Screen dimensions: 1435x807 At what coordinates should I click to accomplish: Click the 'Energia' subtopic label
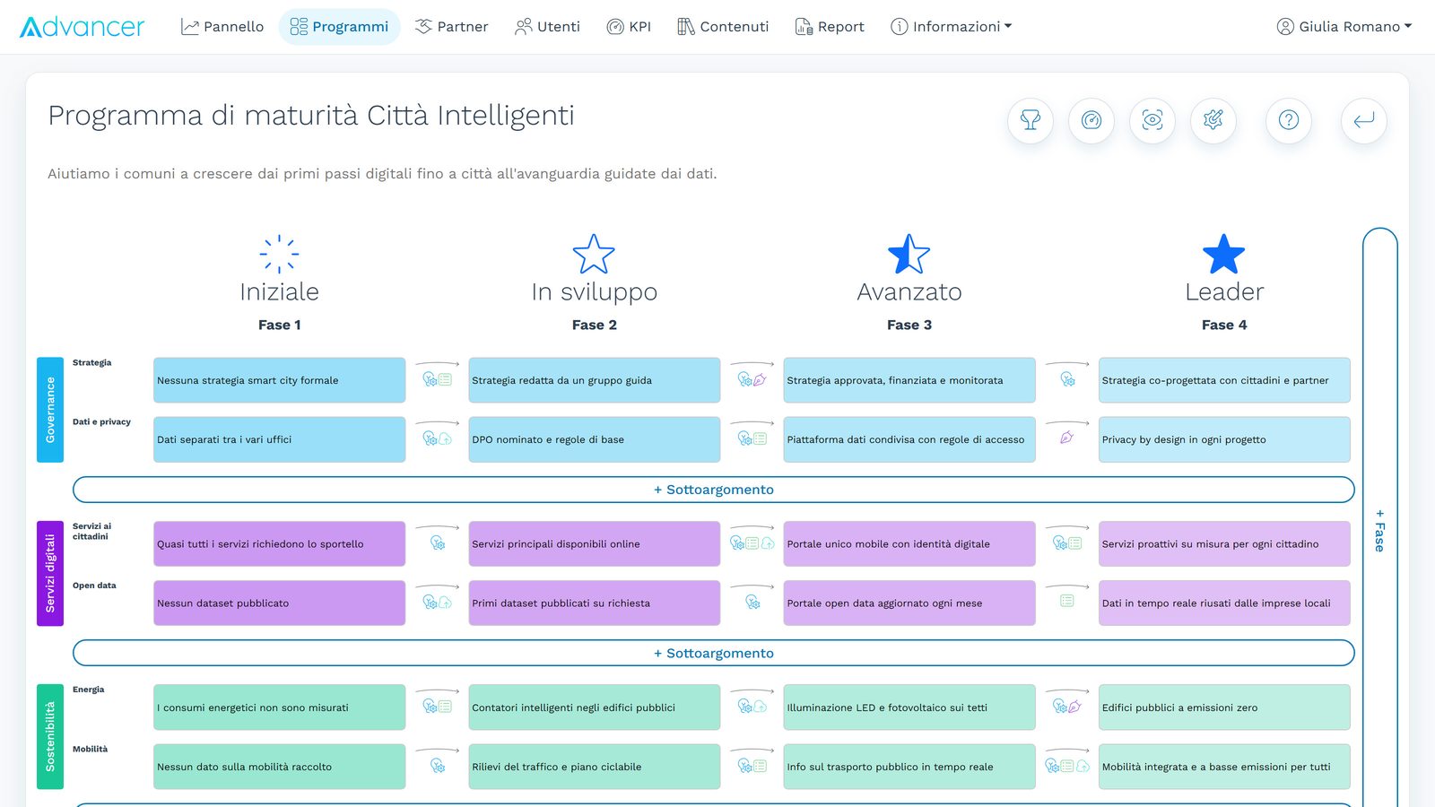click(x=89, y=690)
